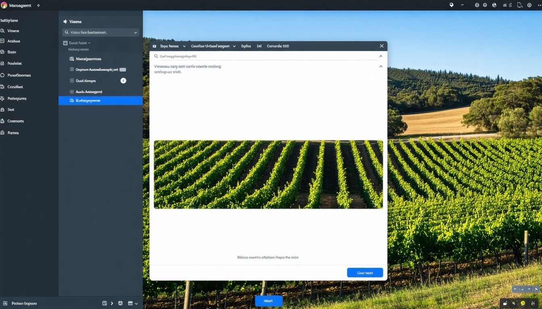Click the circular badge beside the third panel item
This screenshot has height=309, width=542.
123,80
